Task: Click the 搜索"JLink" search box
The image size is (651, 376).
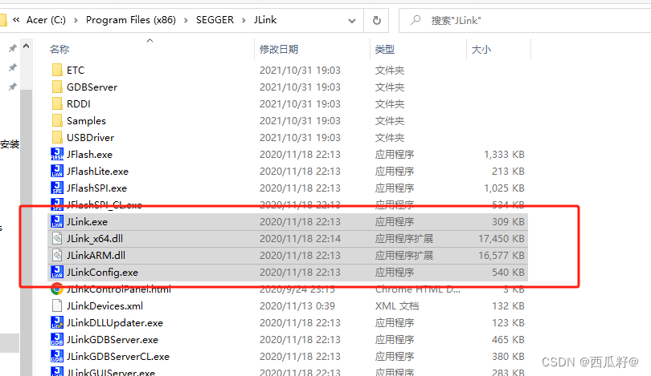Action: (x=525, y=20)
